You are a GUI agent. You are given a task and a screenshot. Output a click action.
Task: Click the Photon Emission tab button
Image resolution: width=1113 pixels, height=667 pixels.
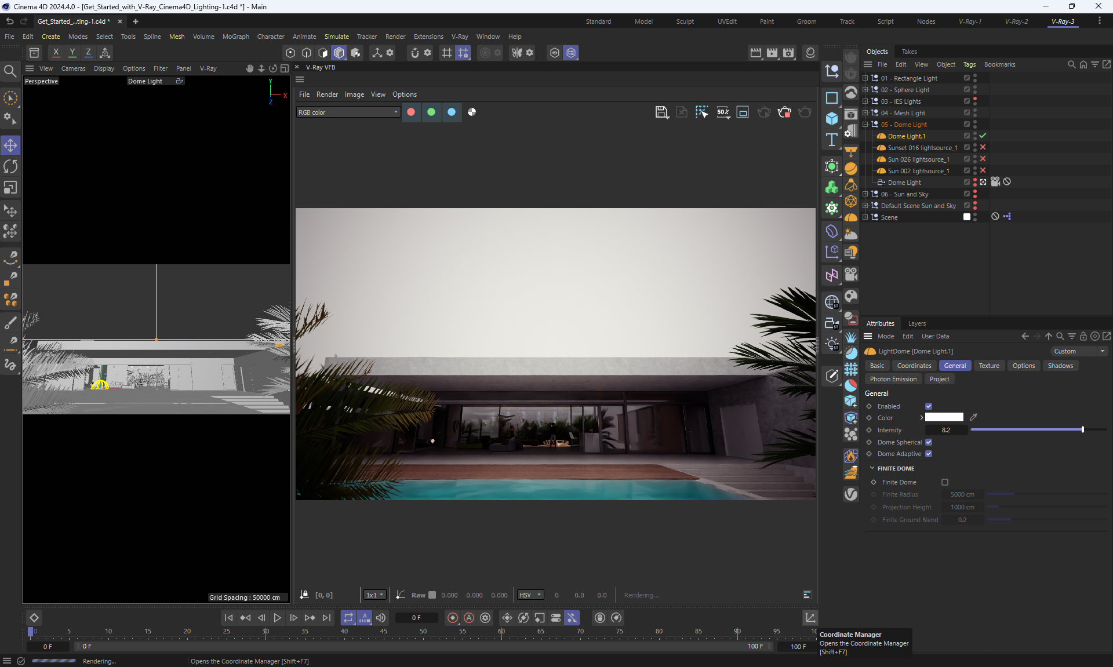(x=893, y=379)
